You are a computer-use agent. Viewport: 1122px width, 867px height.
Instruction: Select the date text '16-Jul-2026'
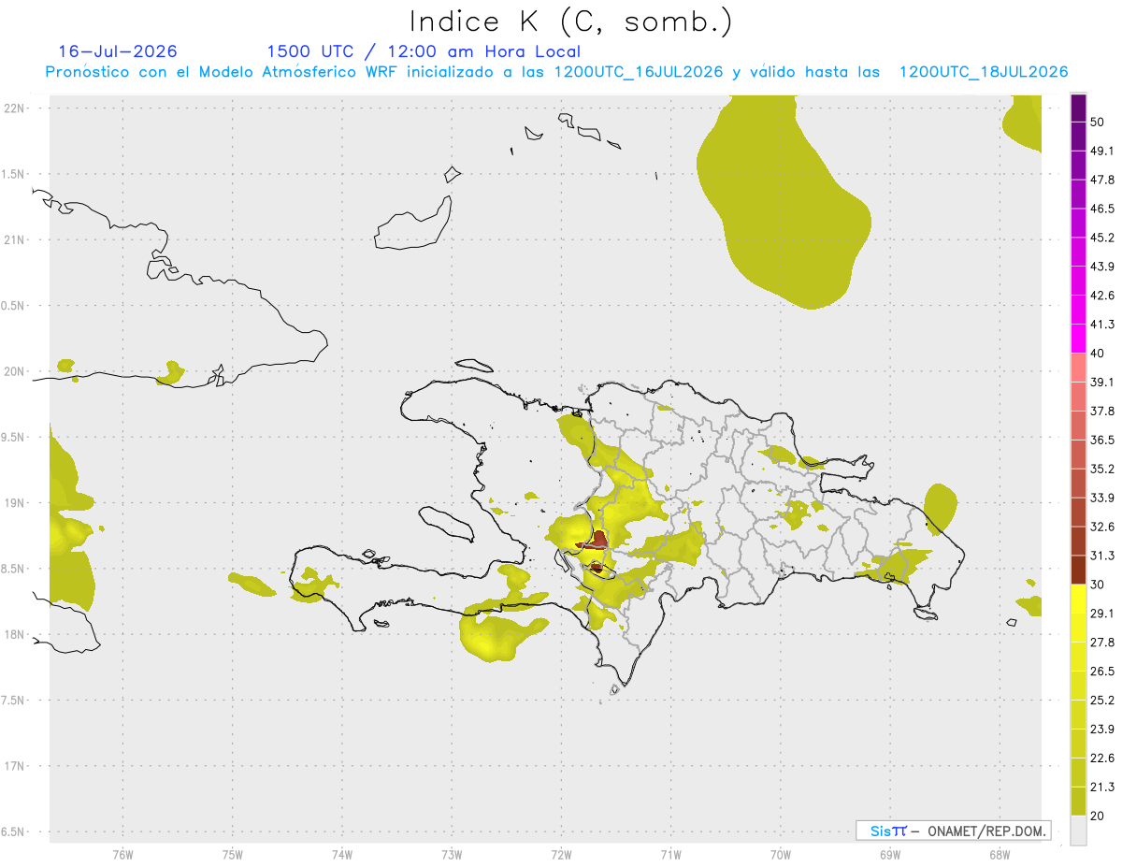[118, 51]
